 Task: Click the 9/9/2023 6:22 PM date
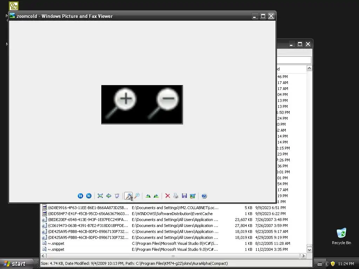tap(270, 214)
